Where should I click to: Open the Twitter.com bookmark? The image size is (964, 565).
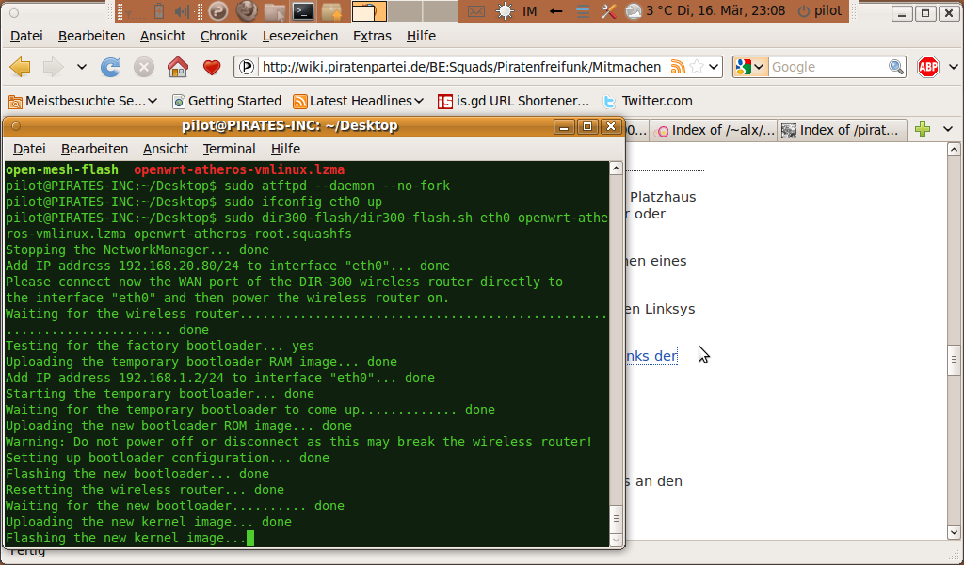point(648,101)
